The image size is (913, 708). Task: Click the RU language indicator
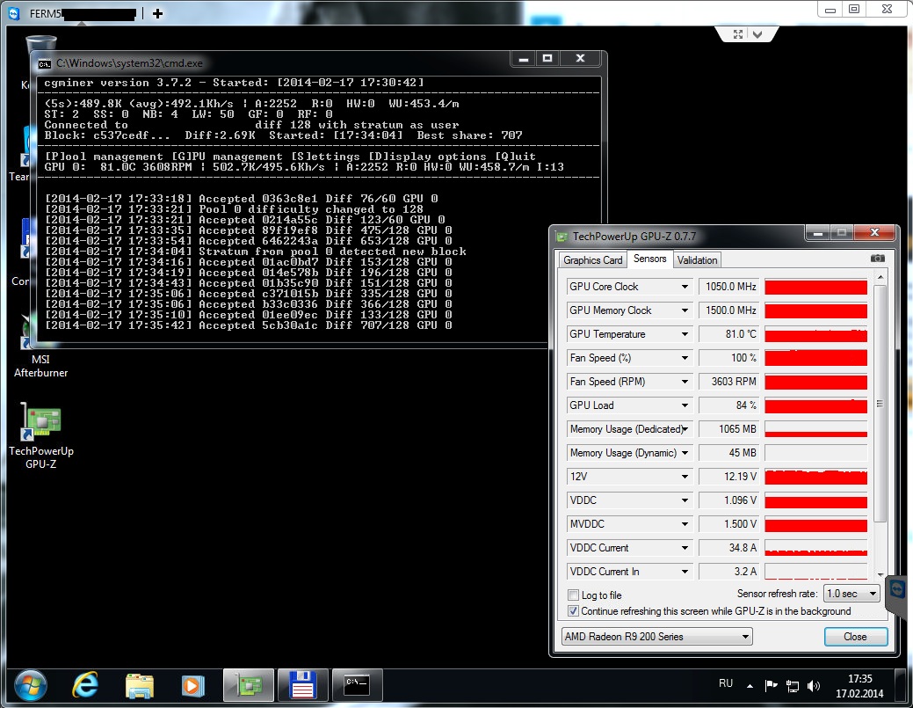726,683
